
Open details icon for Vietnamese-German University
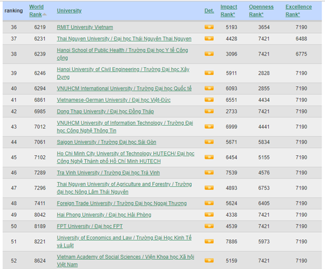[x=209, y=100]
